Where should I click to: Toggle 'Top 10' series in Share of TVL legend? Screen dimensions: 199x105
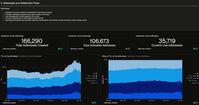coord(195,83)
